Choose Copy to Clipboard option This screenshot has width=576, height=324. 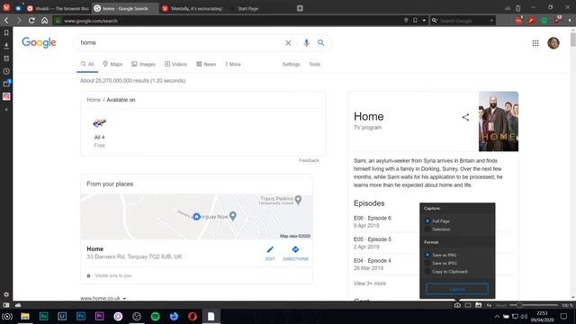[x=446, y=272]
